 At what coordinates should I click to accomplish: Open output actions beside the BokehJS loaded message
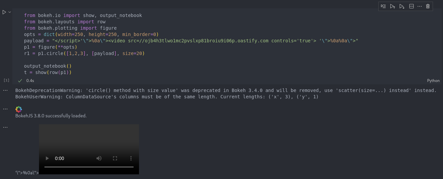[5, 109]
